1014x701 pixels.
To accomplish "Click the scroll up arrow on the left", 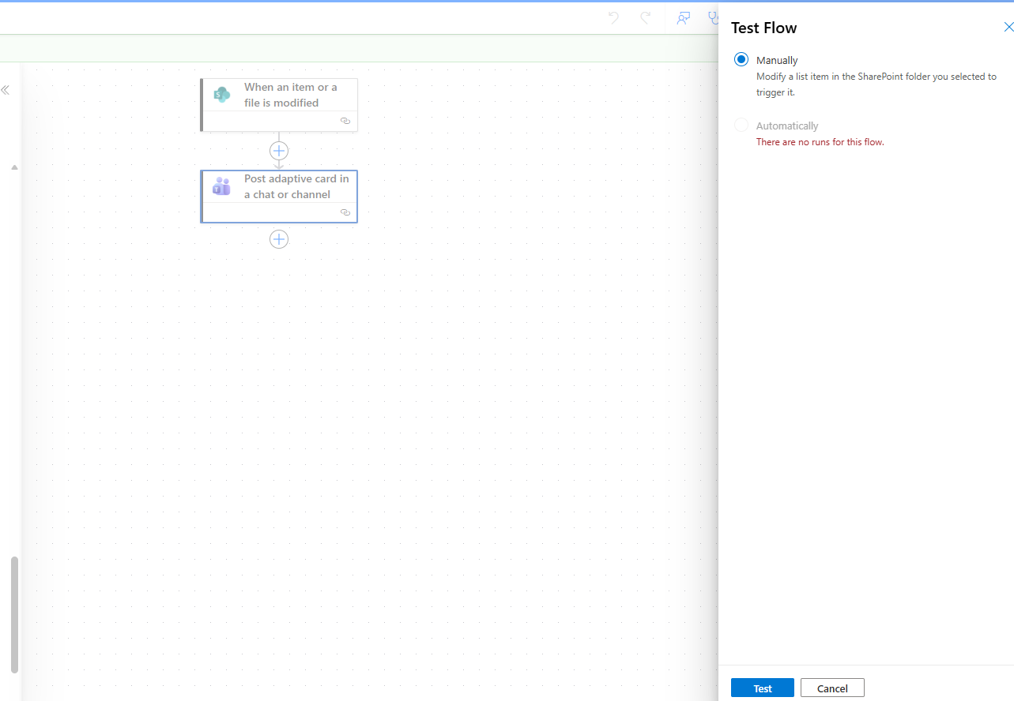I will coord(14,167).
